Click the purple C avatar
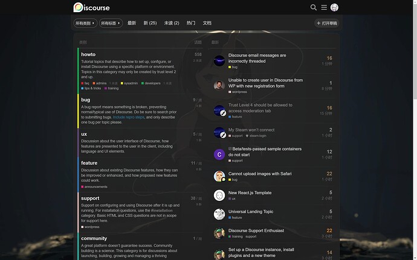417x260 pixels. tap(219, 154)
